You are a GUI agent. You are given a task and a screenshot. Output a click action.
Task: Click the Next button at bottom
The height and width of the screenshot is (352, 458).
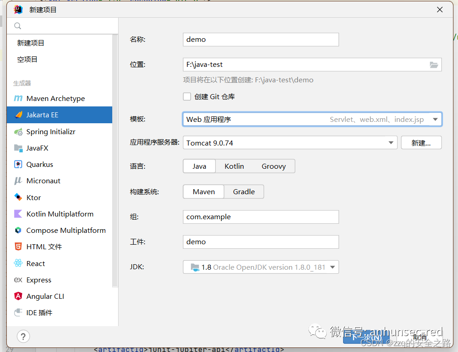tap(366, 336)
